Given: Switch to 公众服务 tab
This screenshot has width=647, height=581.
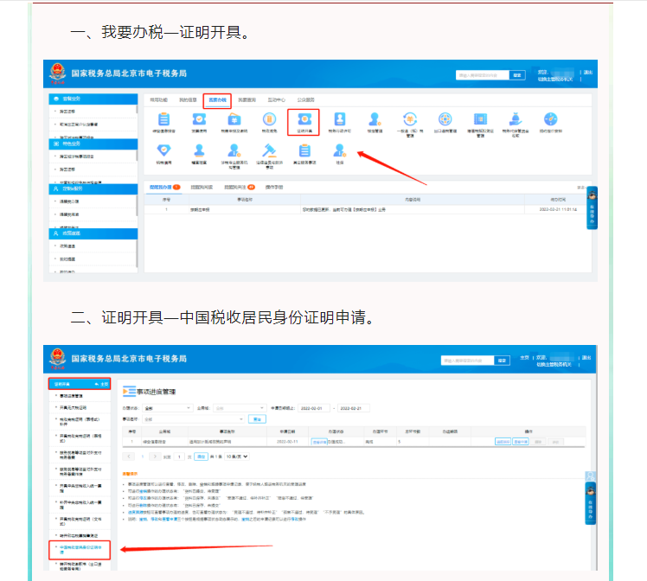Looking at the screenshot, I should [x=305, y=99].
